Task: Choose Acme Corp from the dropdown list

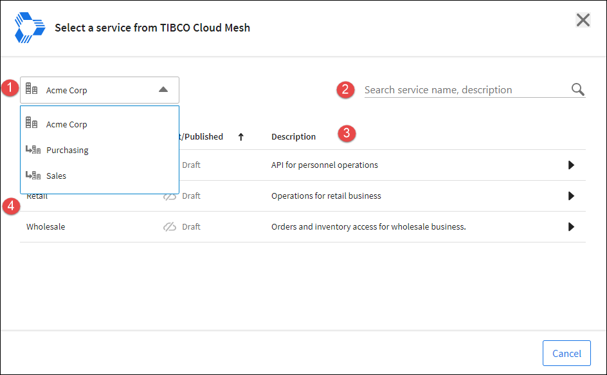Action: [67, 125]
